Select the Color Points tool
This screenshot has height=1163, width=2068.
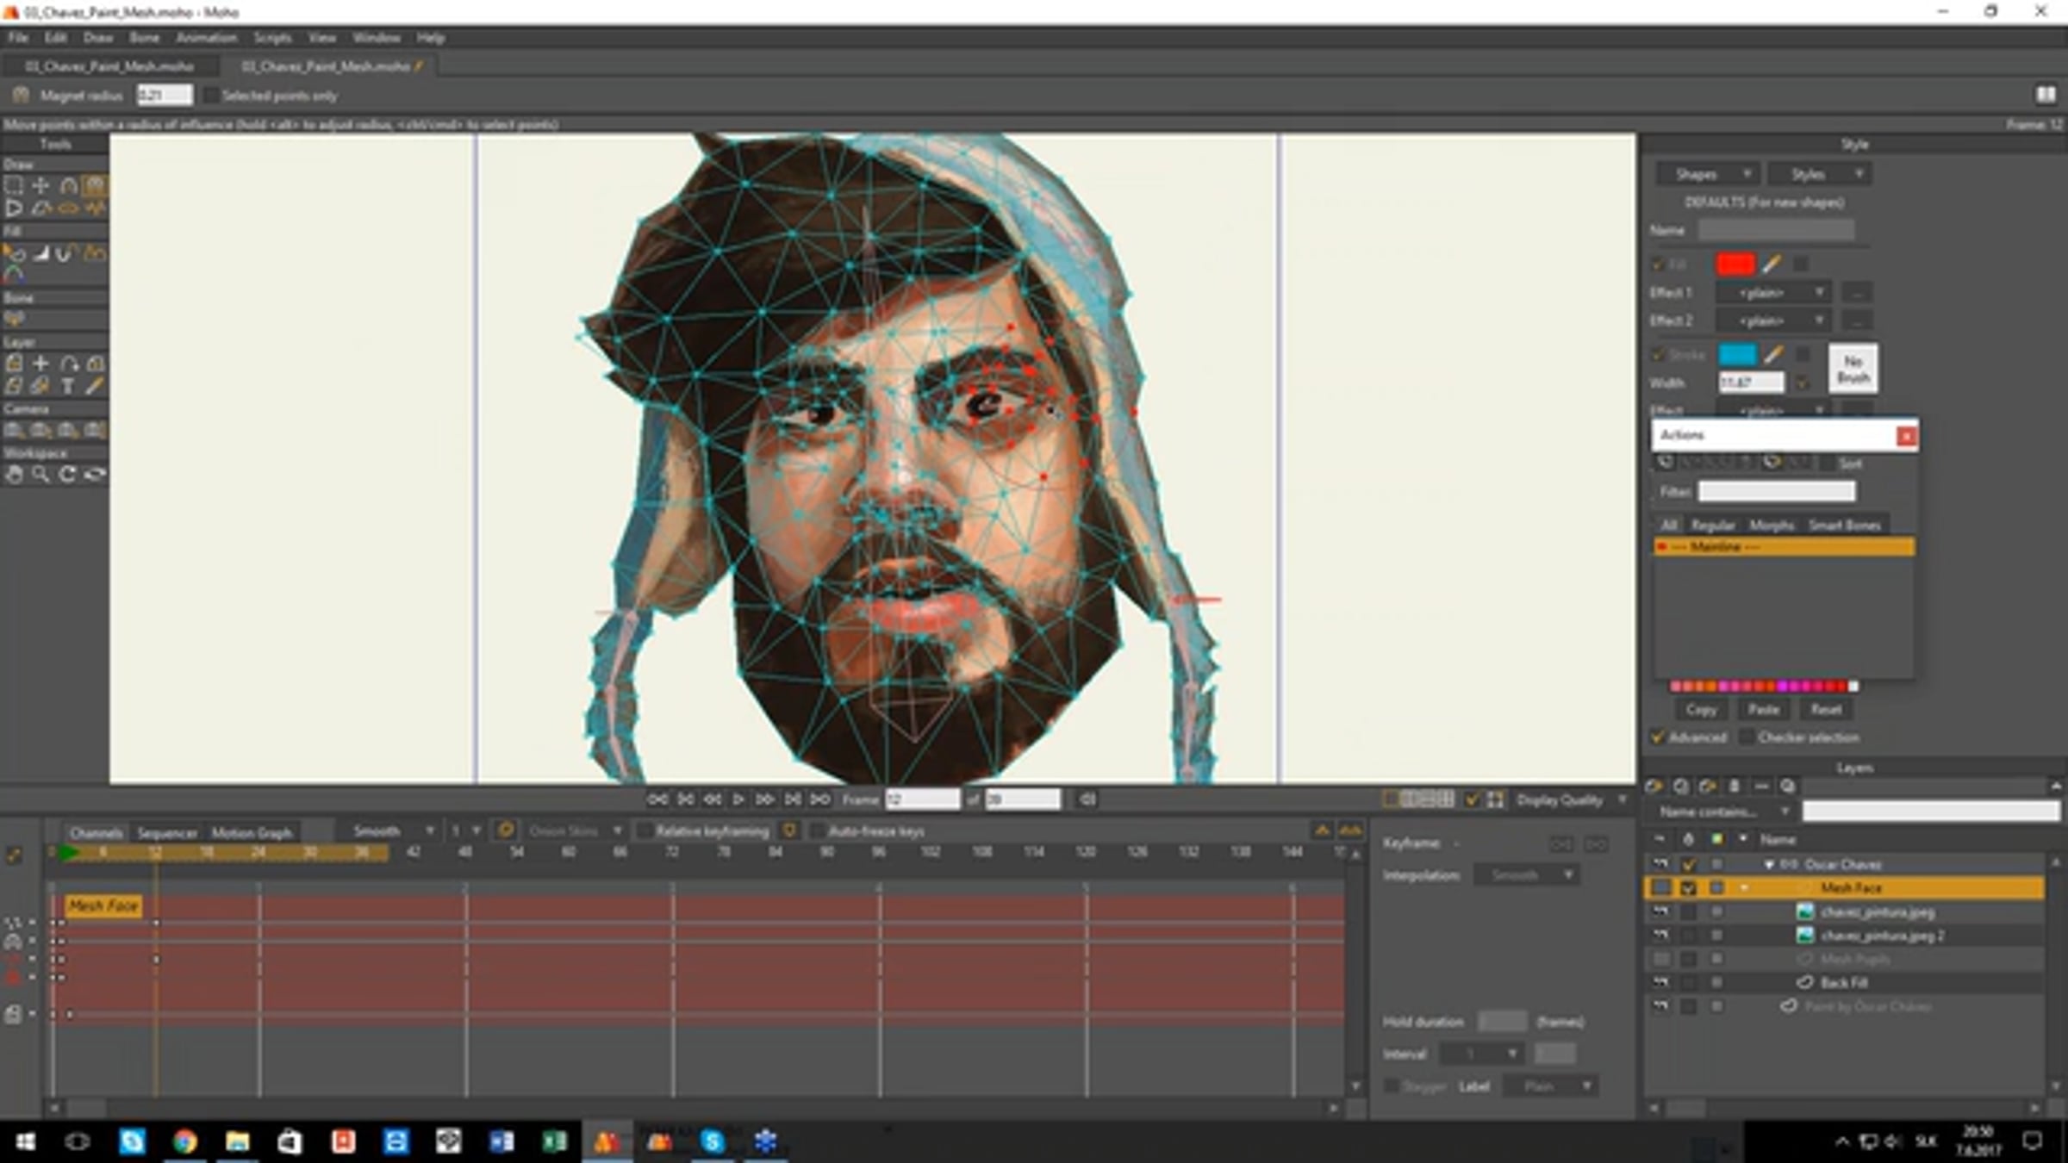(14, 275)
